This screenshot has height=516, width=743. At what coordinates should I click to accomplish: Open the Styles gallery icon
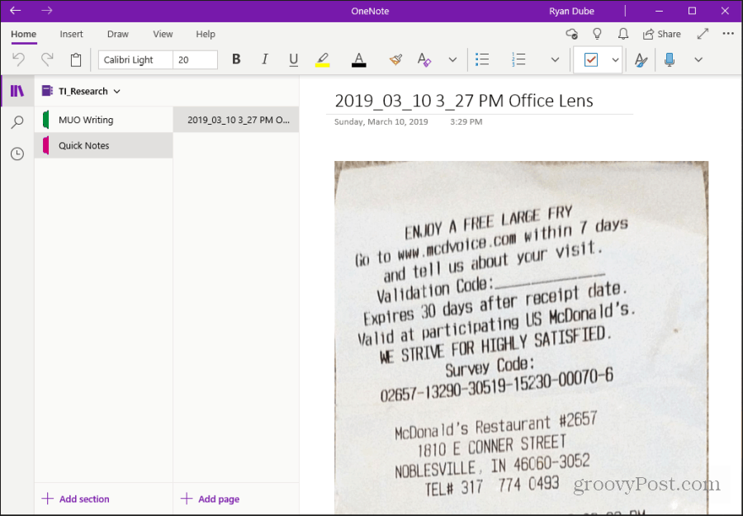pyautogui.click(x=641, y=59)
